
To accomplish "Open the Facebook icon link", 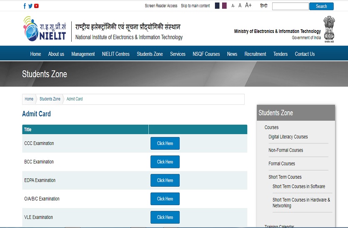I will (25, 6).
